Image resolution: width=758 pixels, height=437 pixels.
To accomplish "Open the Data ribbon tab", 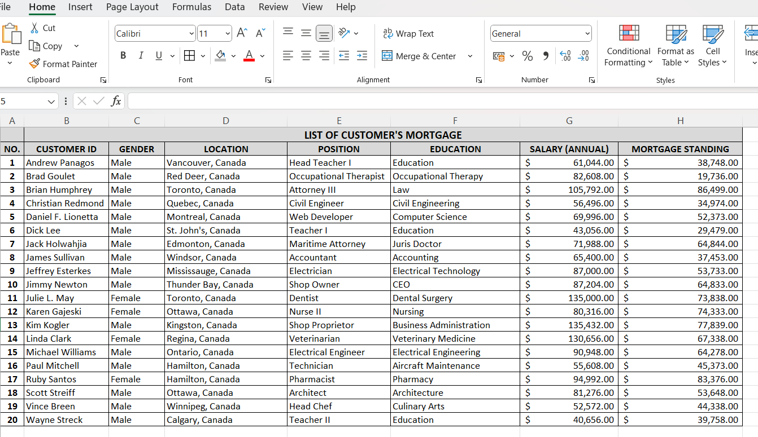I will [235, 7].
